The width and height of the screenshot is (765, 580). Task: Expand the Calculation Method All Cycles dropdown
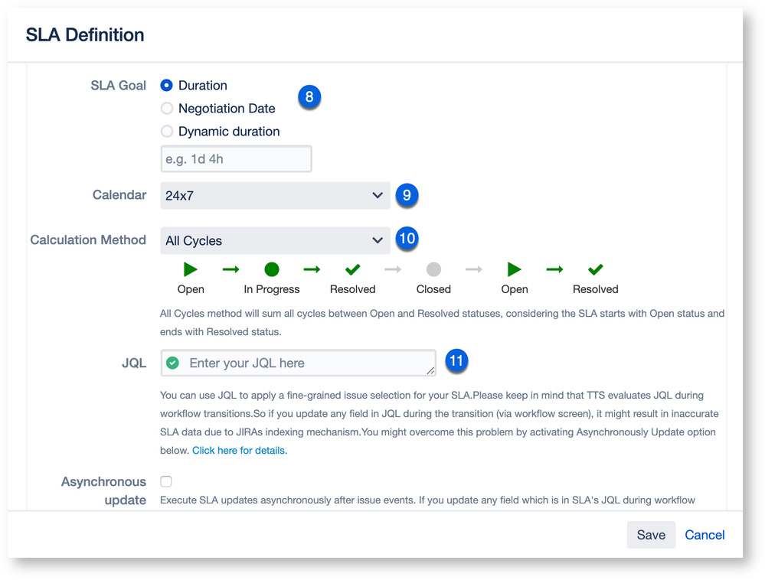[x=275, y=240]
